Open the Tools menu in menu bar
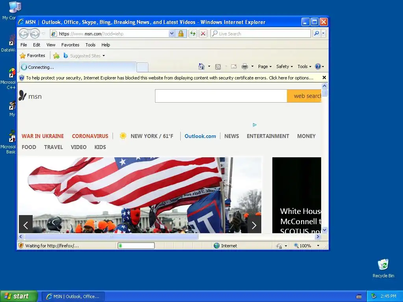This screenshot has height=302, width=403. click(x=91, y=45)
